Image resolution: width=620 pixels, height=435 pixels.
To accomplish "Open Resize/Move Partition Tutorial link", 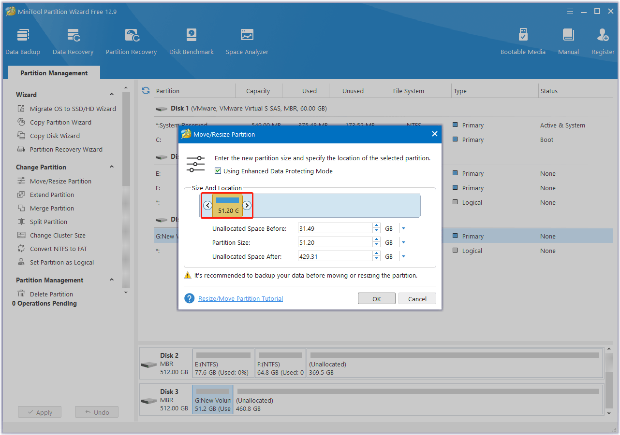I will pos(240,298).
